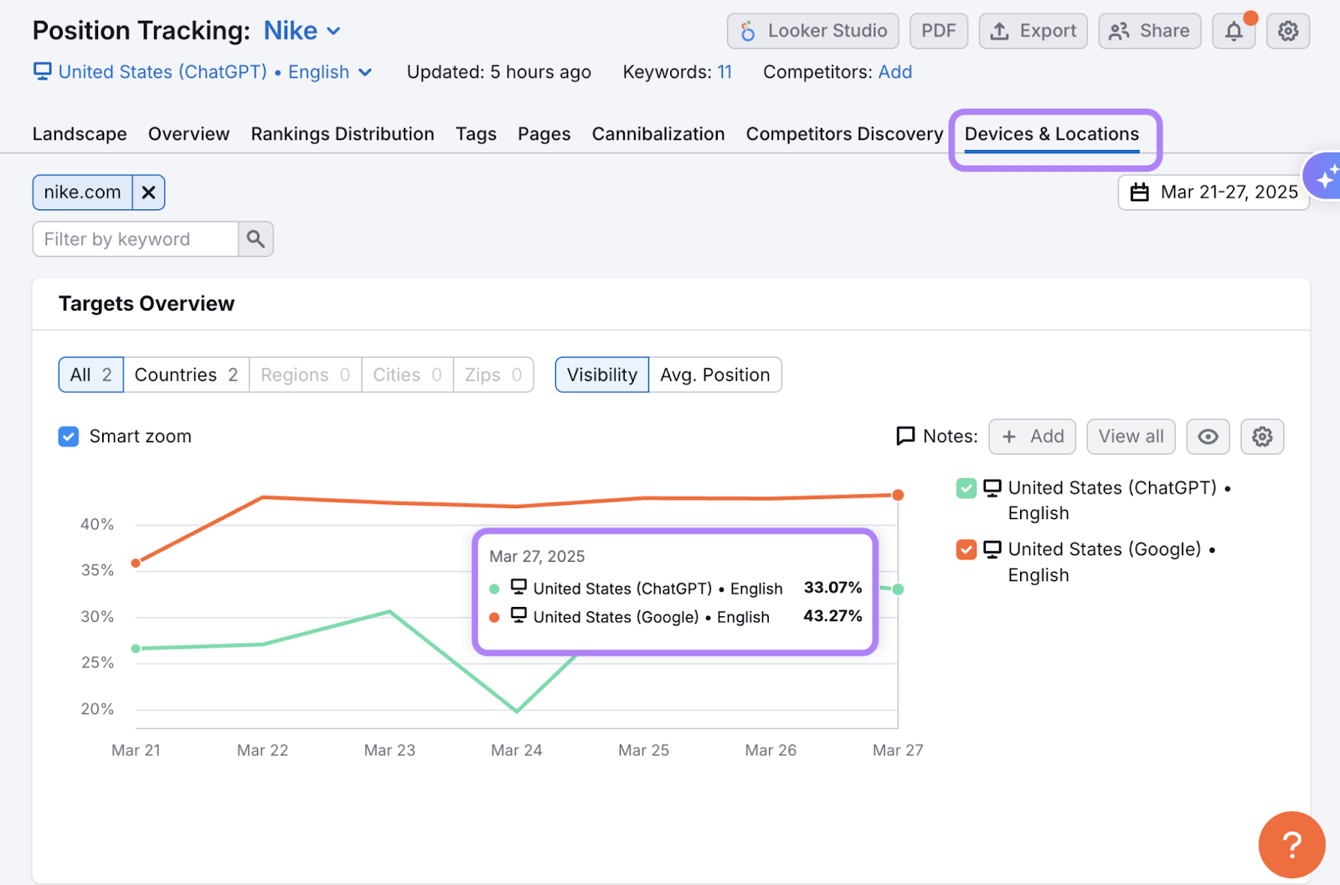Open the AI sparkle assistant button
1340x885 pixels.
[x=1325, y=178]
